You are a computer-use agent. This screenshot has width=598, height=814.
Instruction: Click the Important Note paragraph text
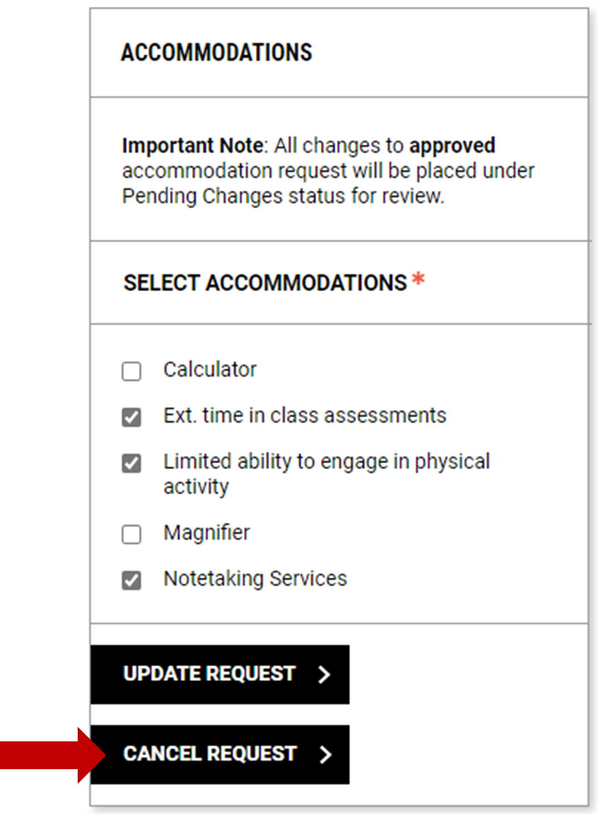[326, 170]
